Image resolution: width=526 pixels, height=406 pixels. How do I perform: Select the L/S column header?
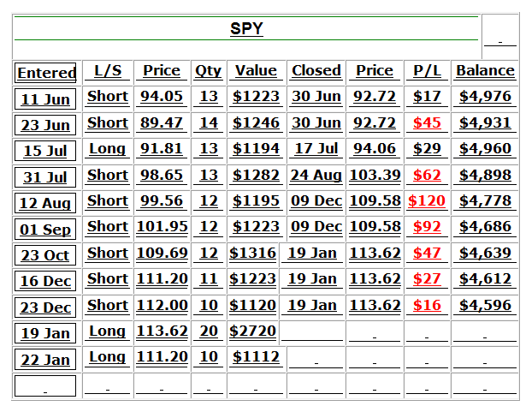pyautogui.click(x=108, y=70)
